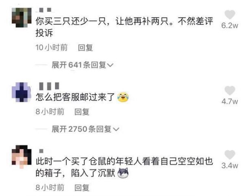Open the third commenter's blurred username
This screenshot has width=244, height=196.
[x=41, y=151]
